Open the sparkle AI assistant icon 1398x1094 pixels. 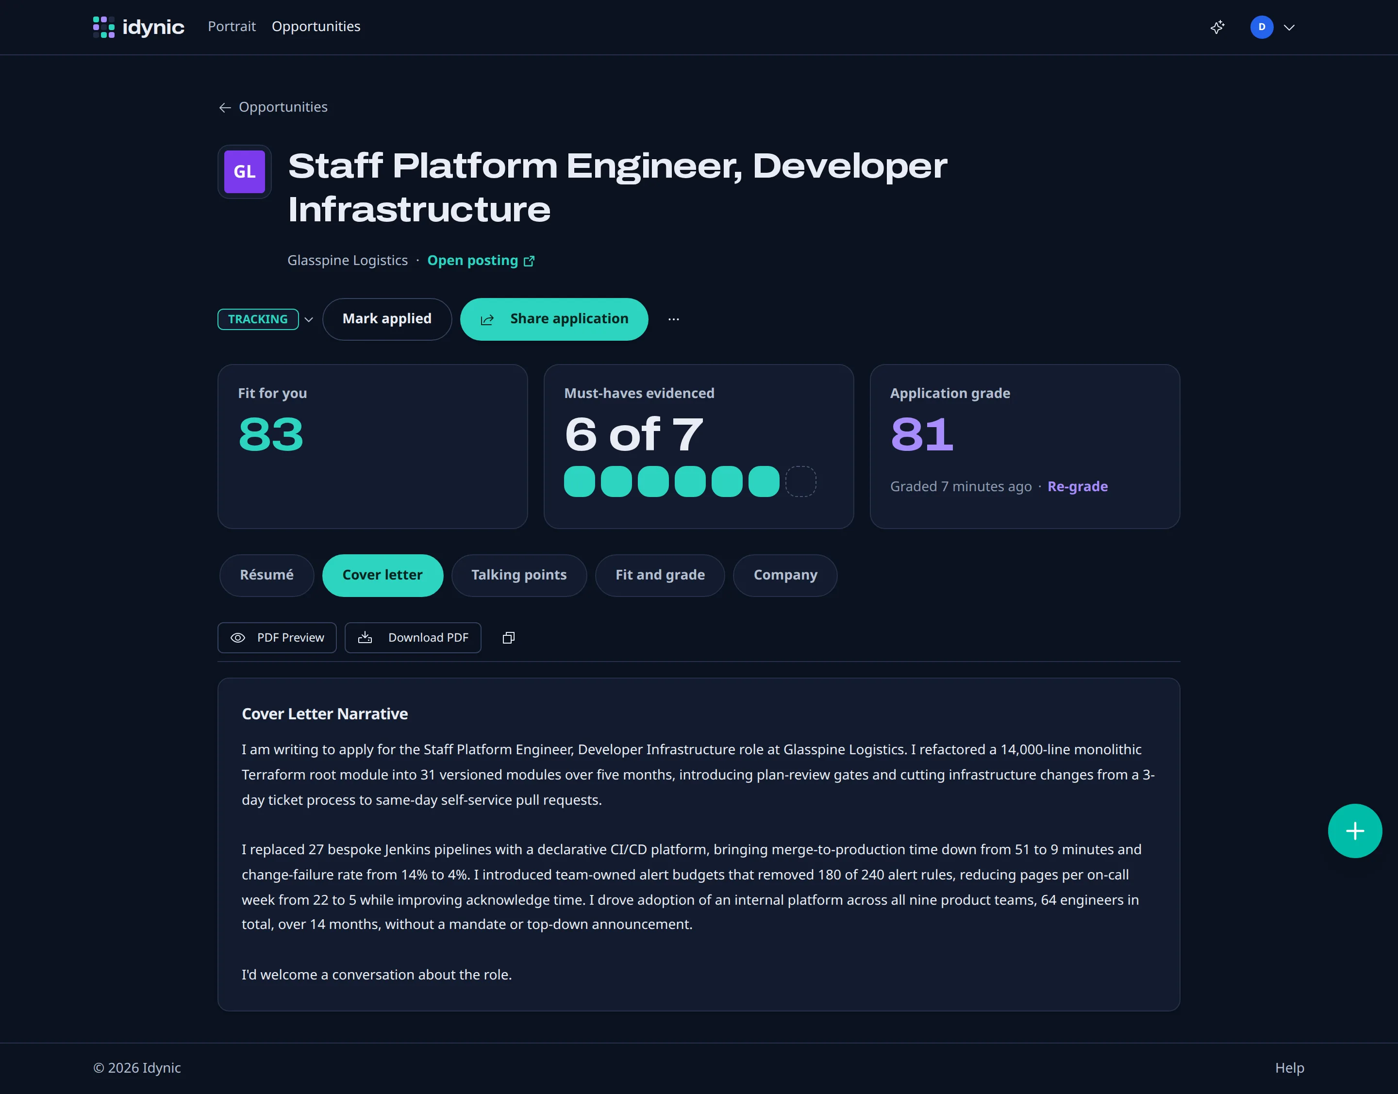[x=1217, y=27]
